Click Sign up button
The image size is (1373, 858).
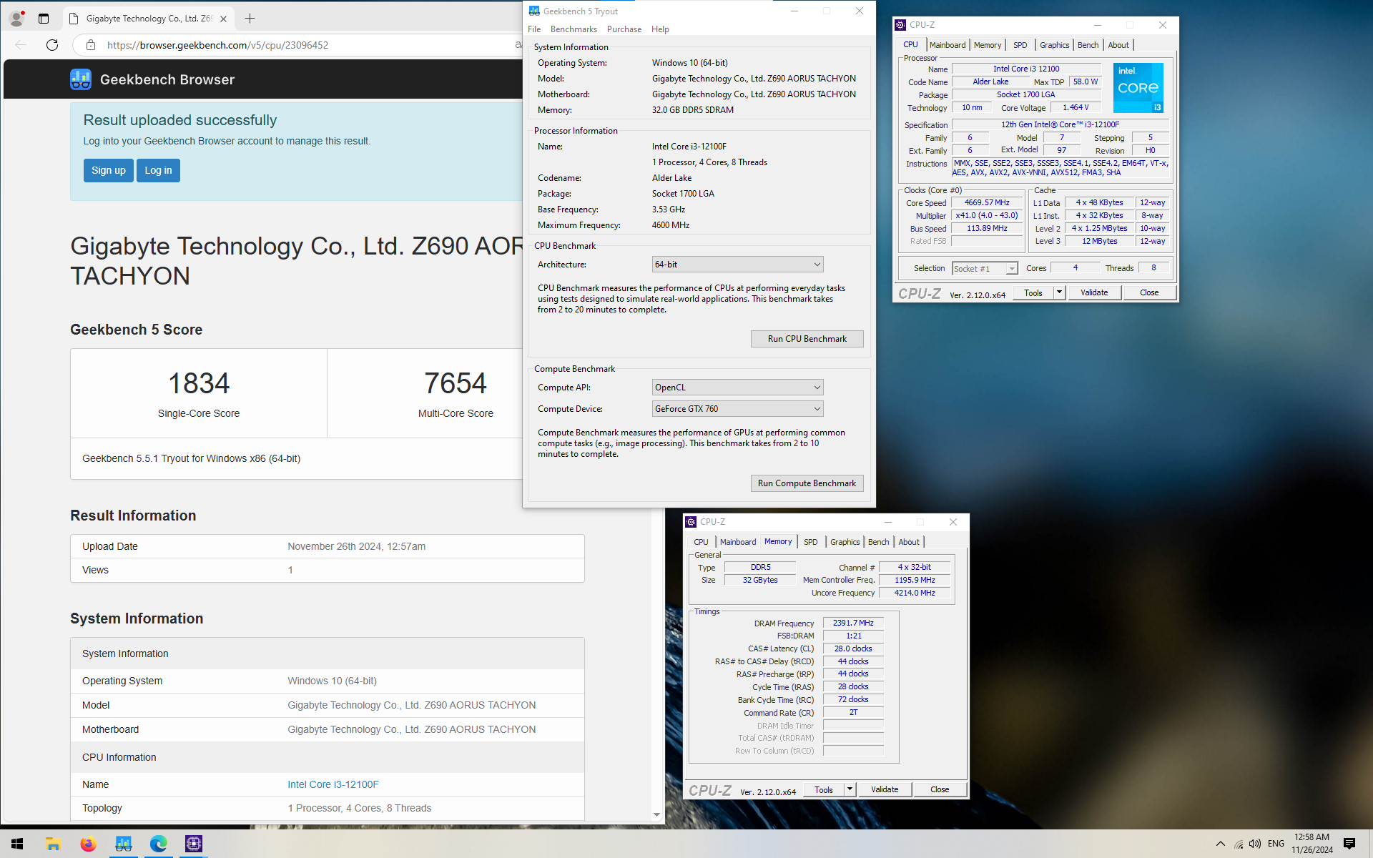[108, 170]
